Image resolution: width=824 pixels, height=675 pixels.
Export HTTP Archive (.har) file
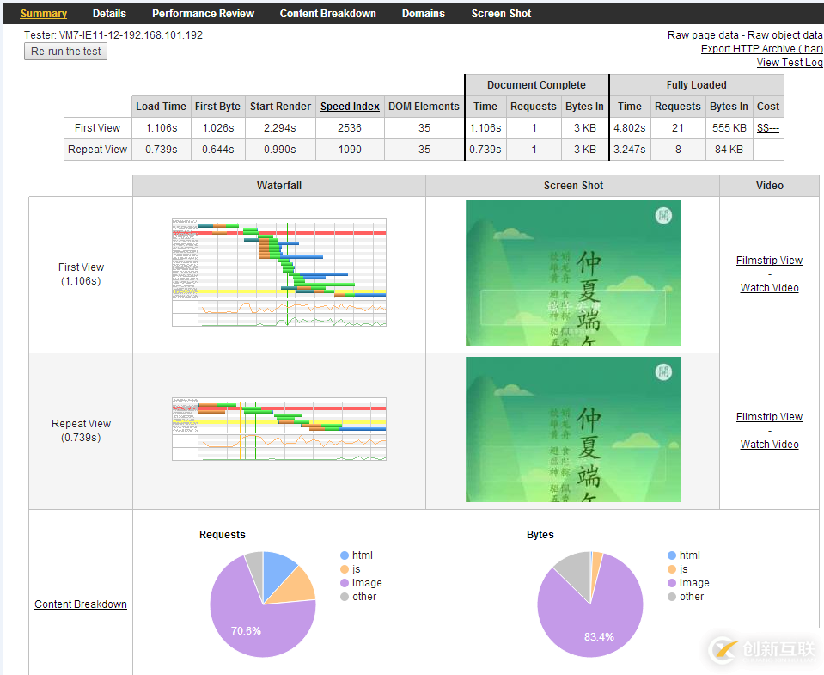[x=761, y=49]
